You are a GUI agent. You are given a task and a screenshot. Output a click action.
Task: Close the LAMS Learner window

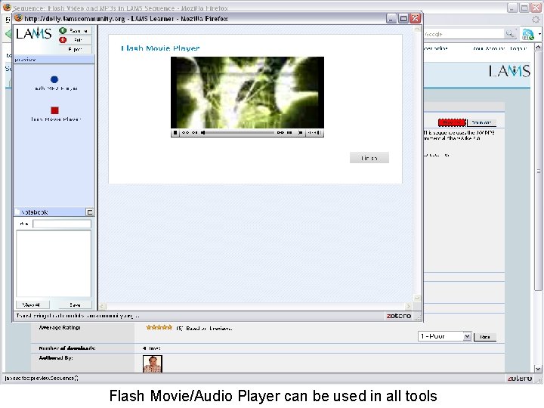point(415,18)
